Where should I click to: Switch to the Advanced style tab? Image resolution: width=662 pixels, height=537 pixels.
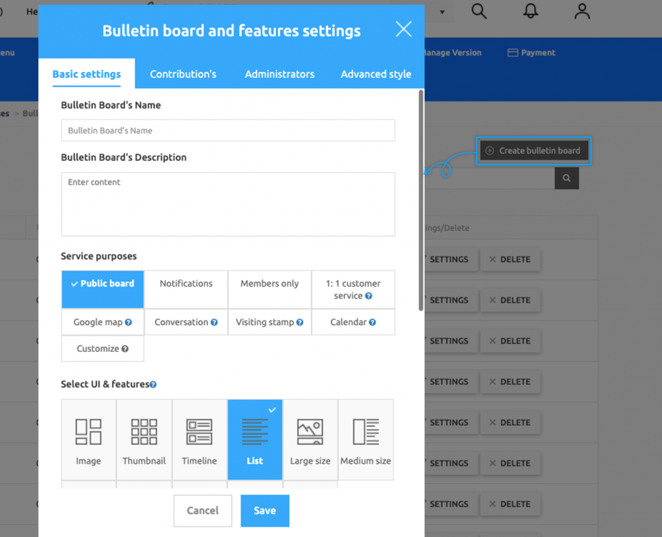[x=376, y=74]
